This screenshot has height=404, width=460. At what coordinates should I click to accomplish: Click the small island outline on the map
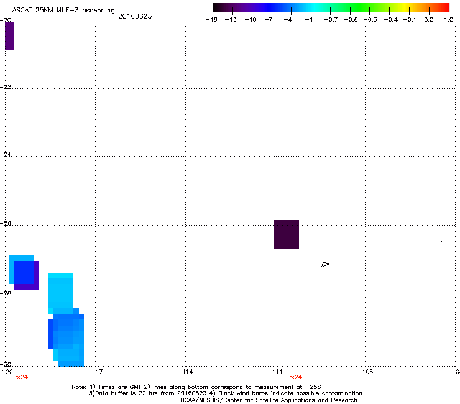[x=325, y=265]
